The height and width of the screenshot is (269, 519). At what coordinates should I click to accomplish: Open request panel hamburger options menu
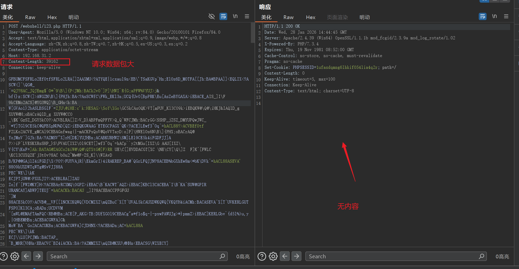[247, 16]
